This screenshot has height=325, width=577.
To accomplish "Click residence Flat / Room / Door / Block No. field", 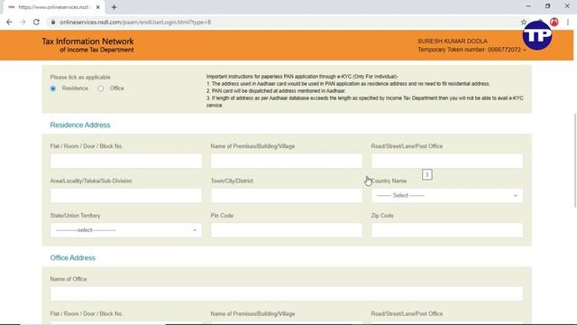I will tap(126, 161).
